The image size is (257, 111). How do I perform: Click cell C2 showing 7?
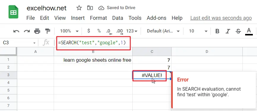pos(152,67)
